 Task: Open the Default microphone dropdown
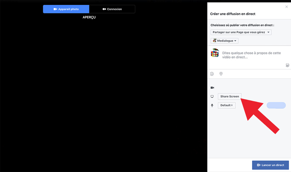(x=226, y=105)
